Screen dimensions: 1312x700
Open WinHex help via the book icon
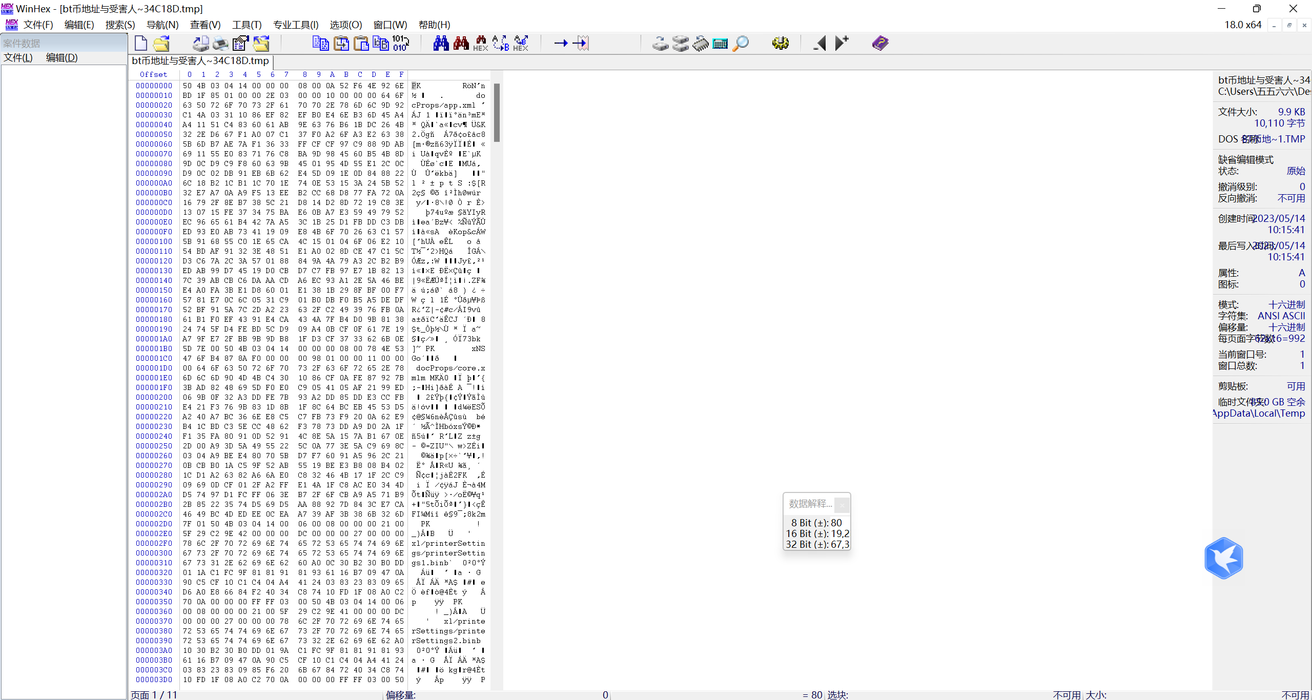[x=879, y=43]
